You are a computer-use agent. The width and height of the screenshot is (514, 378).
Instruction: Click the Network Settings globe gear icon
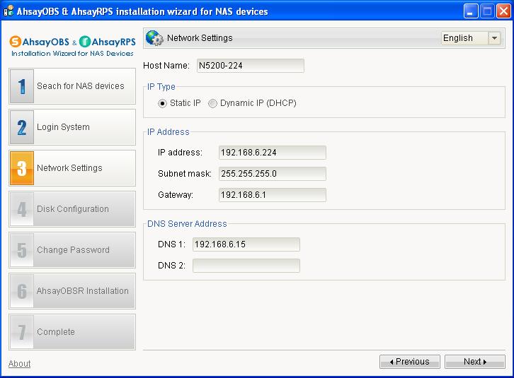click(x=154, y=38)
